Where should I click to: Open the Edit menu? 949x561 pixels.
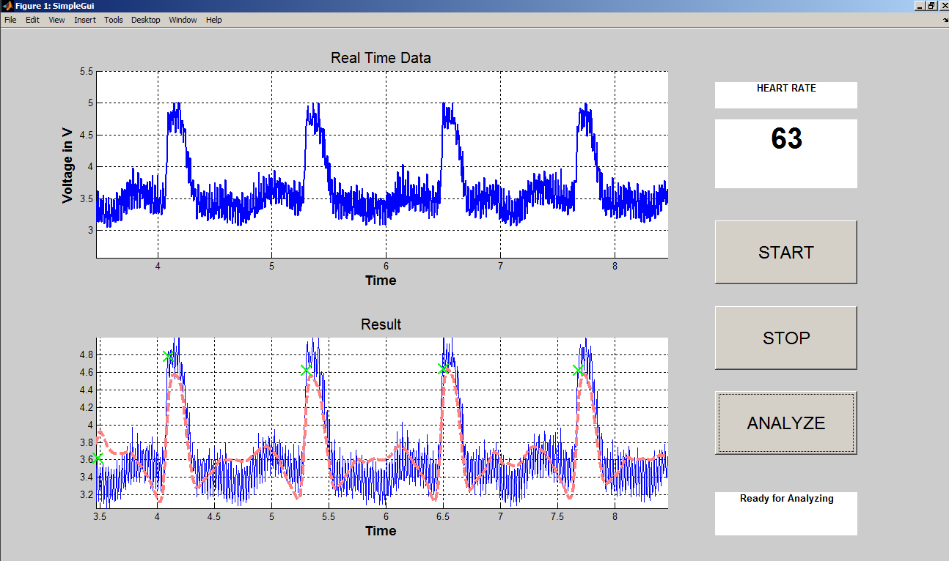pos(32,20)
